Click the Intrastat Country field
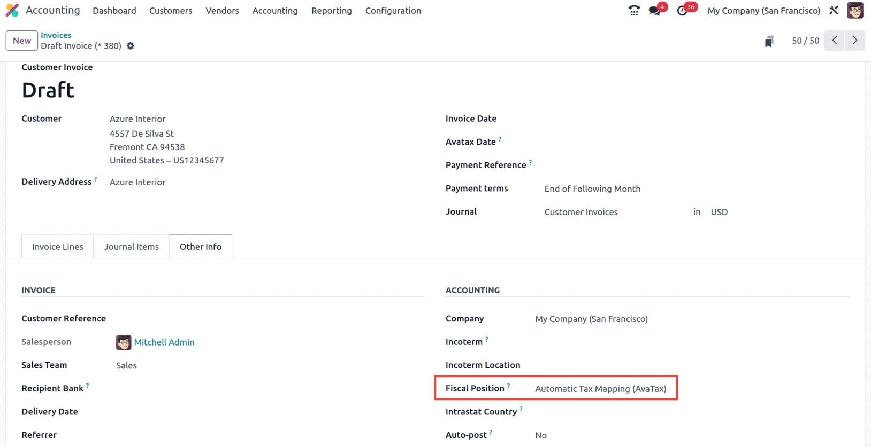This screenshot has height=447, width=871. 692,412
